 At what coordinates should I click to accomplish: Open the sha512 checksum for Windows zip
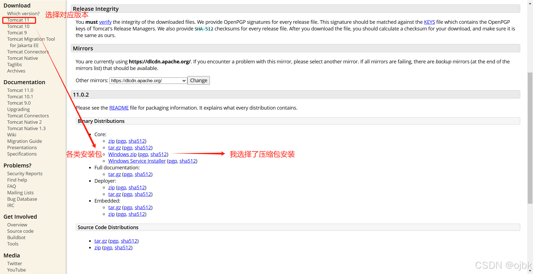click(x=159, y=154)
